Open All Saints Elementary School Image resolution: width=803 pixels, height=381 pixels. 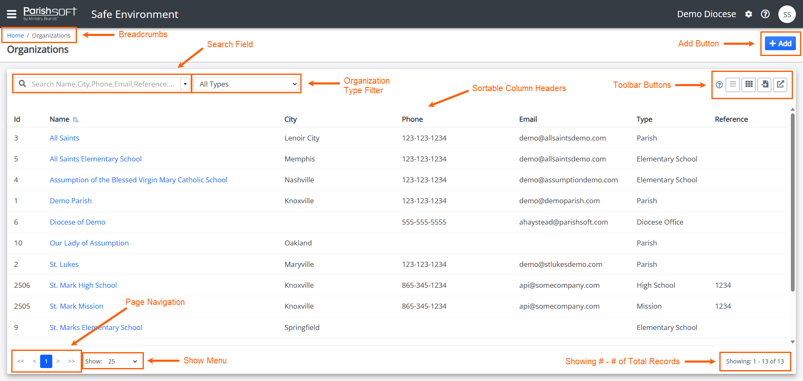96,159
